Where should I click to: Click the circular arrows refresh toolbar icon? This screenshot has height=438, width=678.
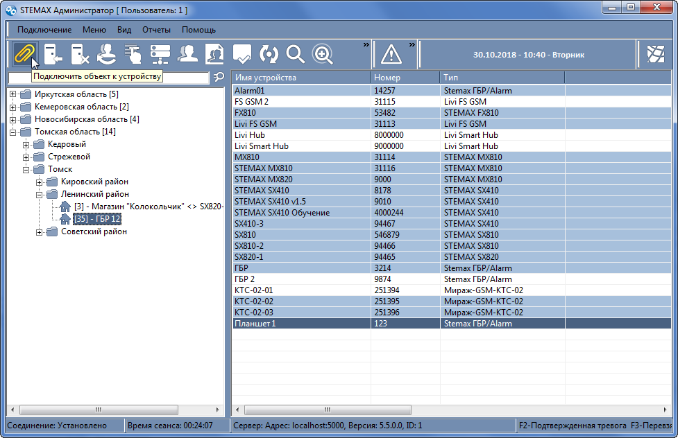(269, 55)
